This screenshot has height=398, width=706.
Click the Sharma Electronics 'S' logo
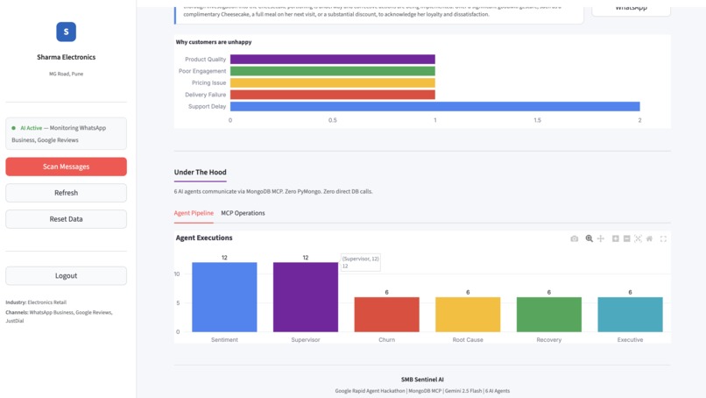point(67,32)
